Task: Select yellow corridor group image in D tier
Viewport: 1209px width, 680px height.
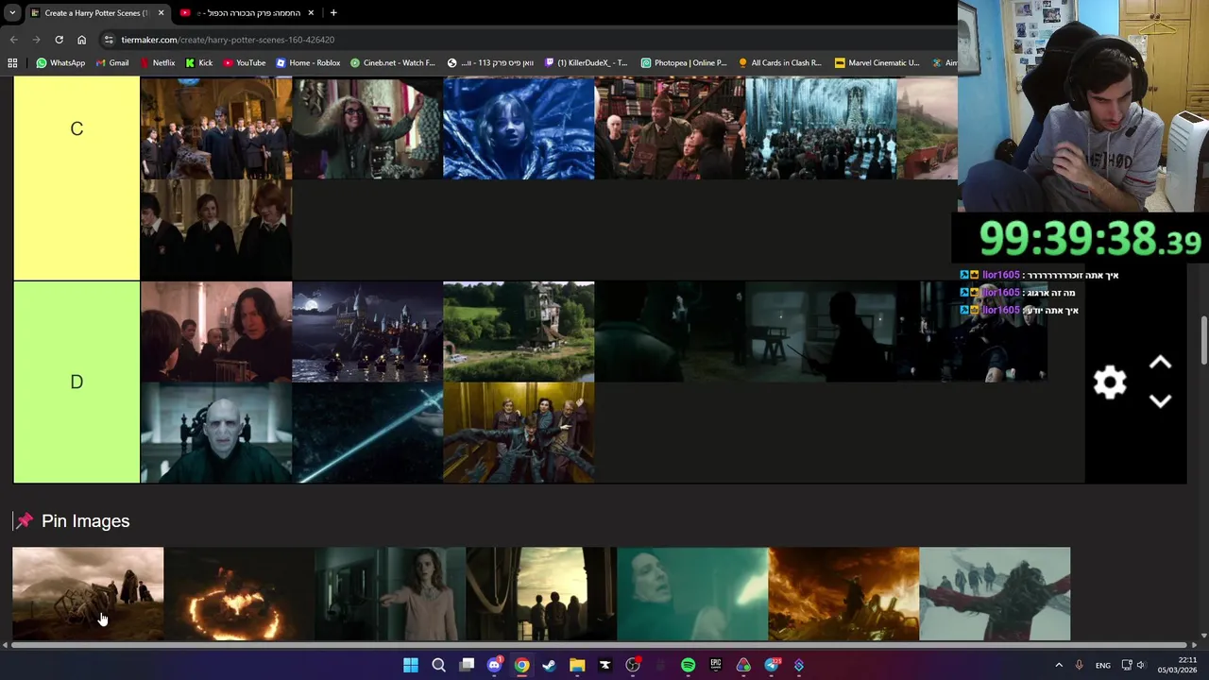Action: coord(519,433)
